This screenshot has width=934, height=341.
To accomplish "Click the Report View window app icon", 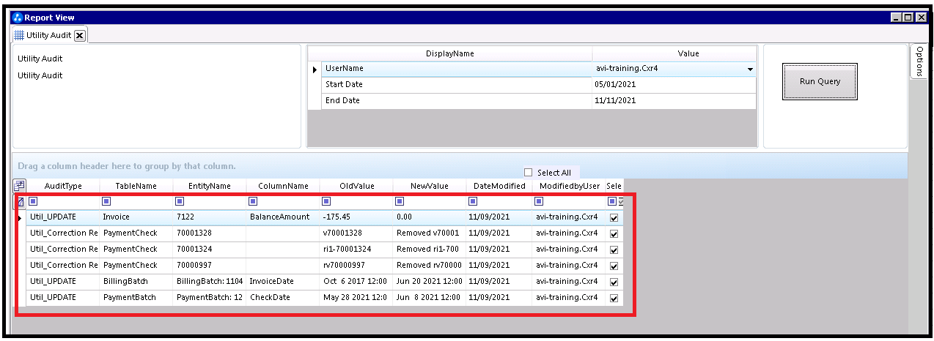I will tap(18, 18).
